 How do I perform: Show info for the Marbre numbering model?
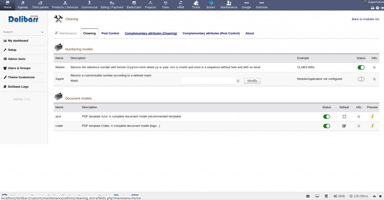[x=374, y=67]
